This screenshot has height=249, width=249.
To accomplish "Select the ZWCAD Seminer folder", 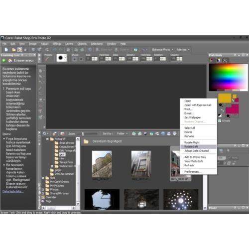I will [x=64, y=174].
